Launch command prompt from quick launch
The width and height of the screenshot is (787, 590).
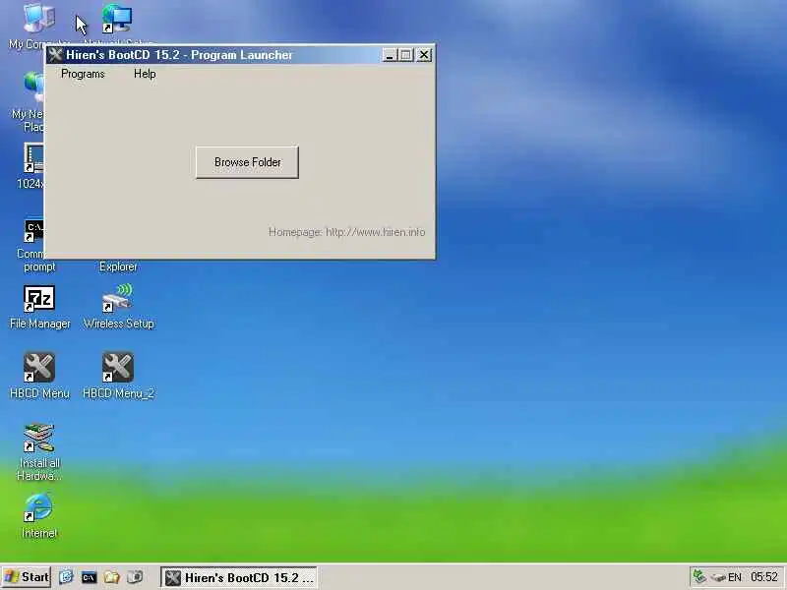point(89,577)
